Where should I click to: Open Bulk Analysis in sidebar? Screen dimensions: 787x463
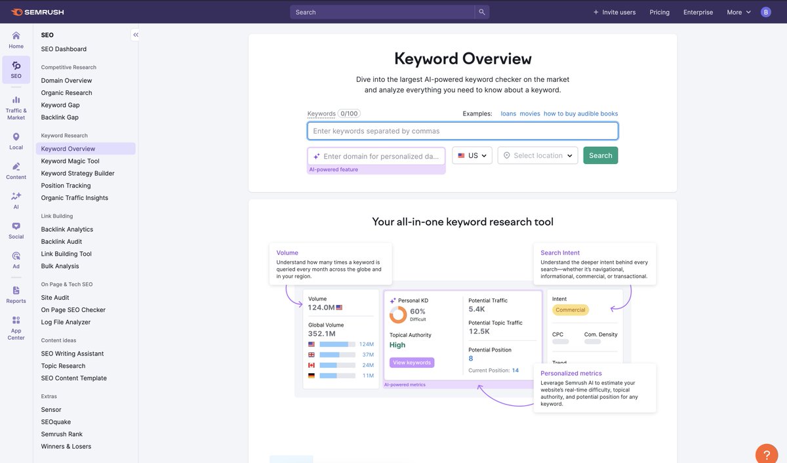60,266
